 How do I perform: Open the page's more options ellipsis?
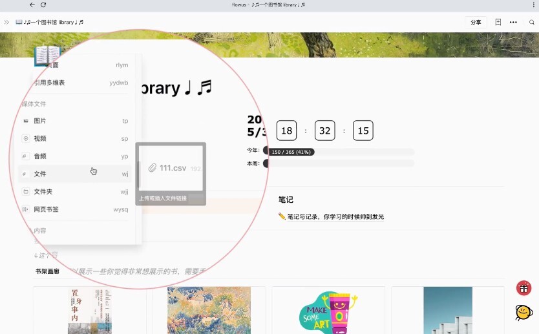coord(513,22)
